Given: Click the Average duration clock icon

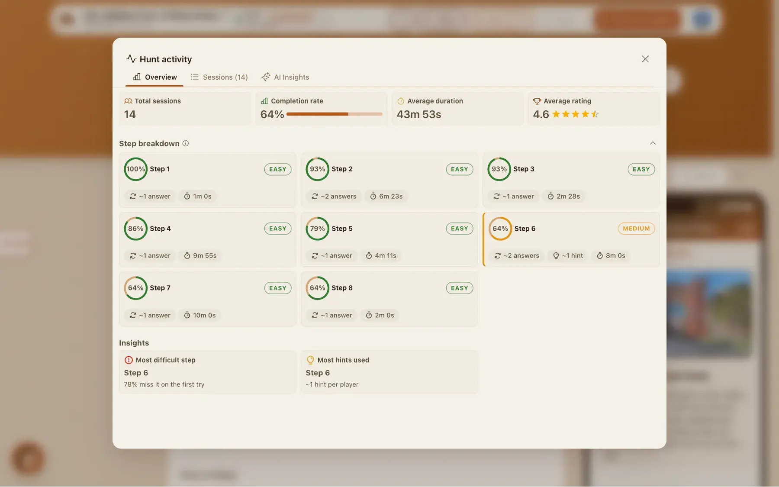Looking at the screenshot, I should [401, 101].
